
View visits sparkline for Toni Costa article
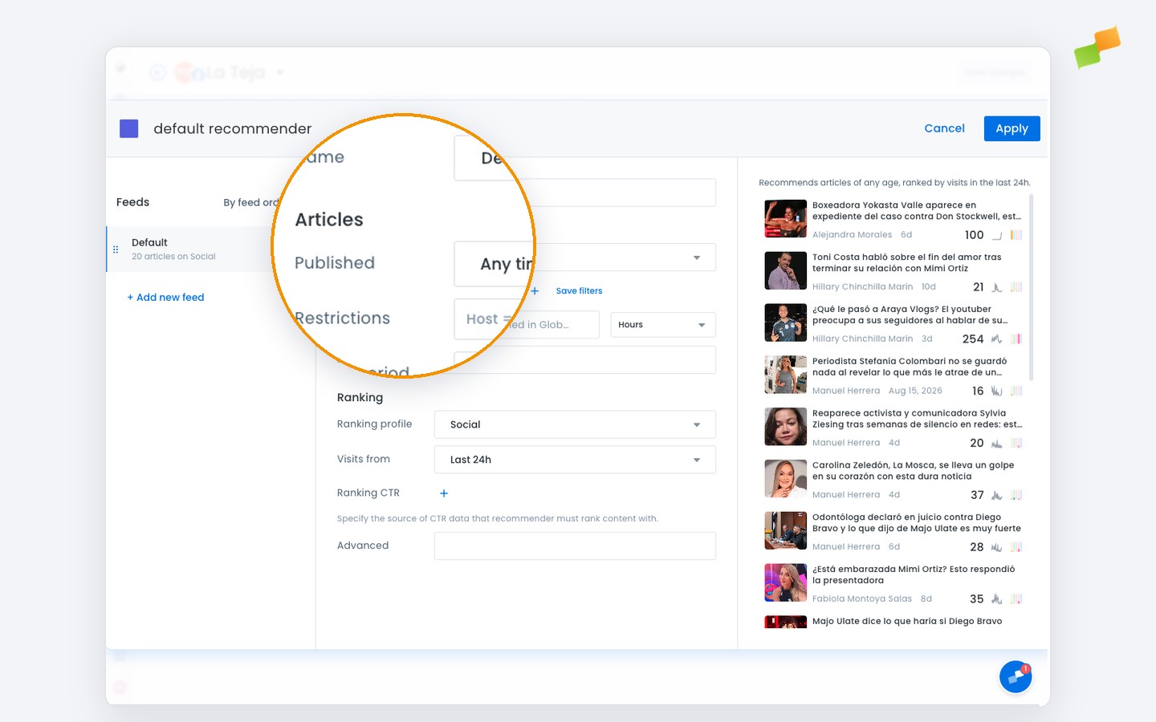[997, 287]
